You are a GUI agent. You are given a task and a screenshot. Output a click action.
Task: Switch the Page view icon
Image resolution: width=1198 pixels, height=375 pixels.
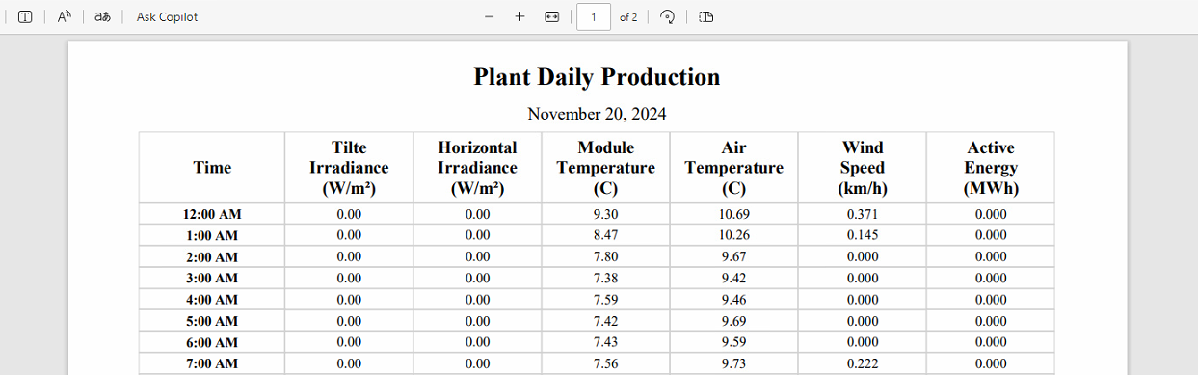[705, 16]
